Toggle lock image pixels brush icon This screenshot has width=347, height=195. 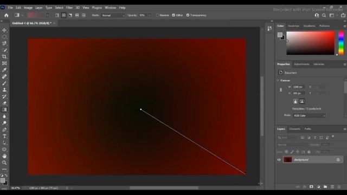click(x=292, y=152)
